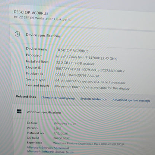Click the Processor label
The width and height of the screenshot is (155, 155).
[34, 55]
